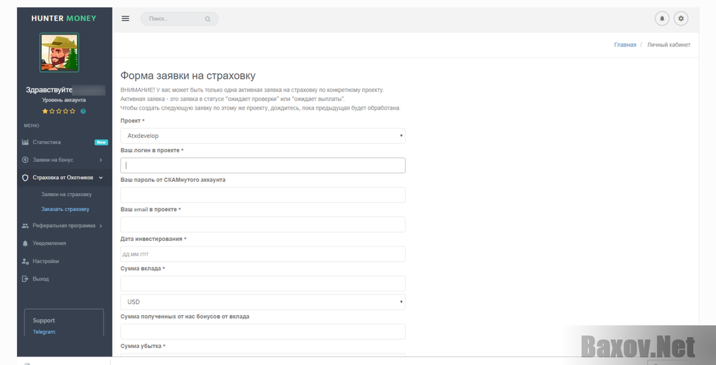This screenshot has height=365, width=716.
Task: Click the chevron next to Реферальная программа
Action: [x=101, y=226]
